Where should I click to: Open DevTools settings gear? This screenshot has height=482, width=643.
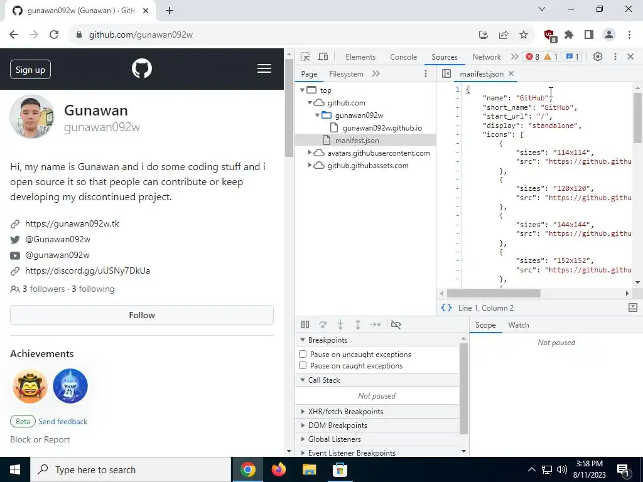point(598,56)
